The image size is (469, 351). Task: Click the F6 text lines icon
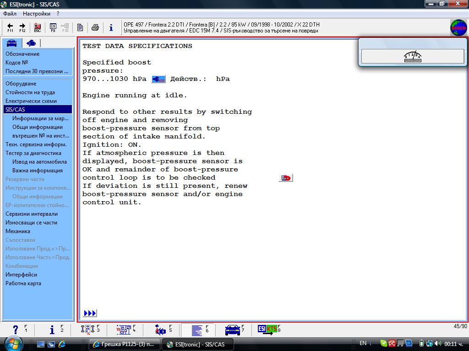pos(198,330)
